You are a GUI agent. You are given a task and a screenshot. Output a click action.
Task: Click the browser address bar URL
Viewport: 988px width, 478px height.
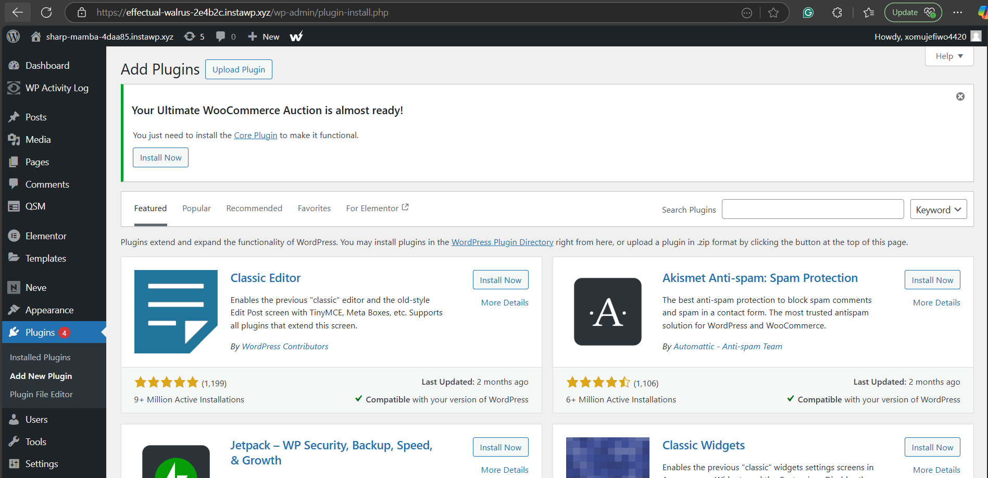tap(242, 13)
